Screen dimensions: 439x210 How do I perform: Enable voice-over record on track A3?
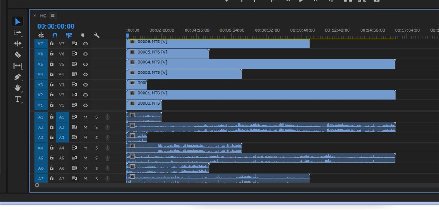coord(108,138)
